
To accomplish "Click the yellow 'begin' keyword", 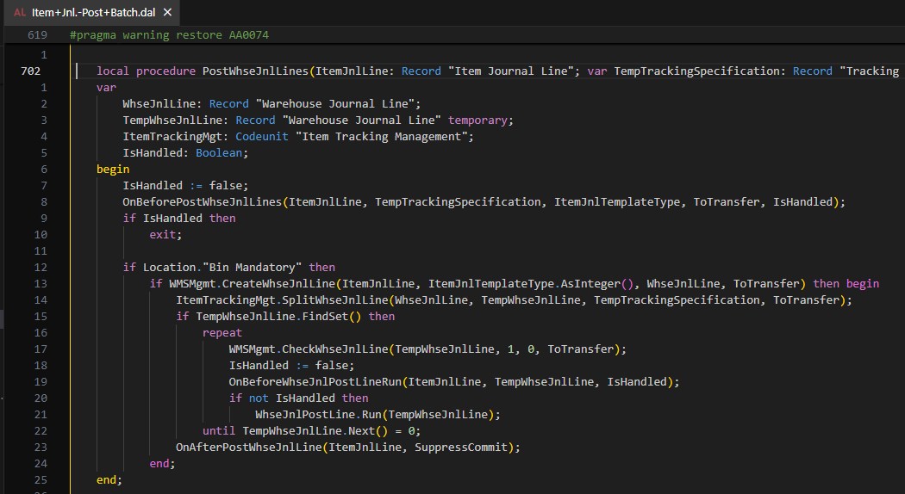I will click(113, 170).
